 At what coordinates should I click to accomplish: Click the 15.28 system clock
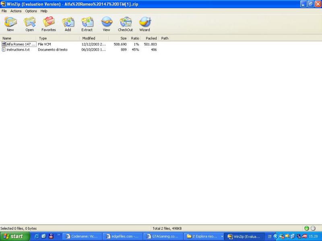pos(314,236)
